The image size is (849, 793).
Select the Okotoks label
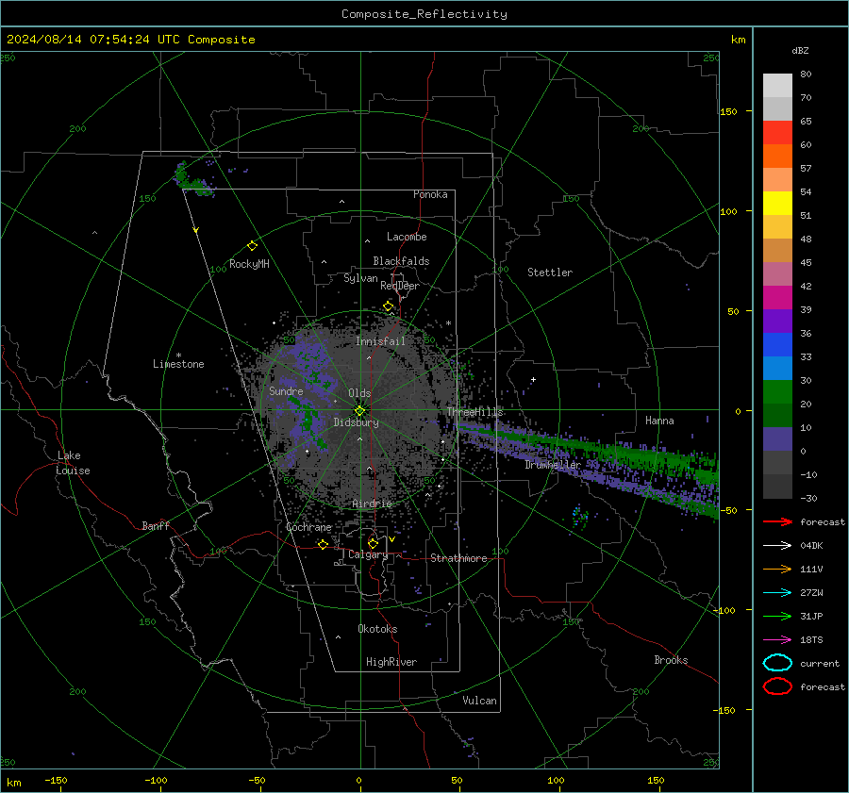pos(377,629)
